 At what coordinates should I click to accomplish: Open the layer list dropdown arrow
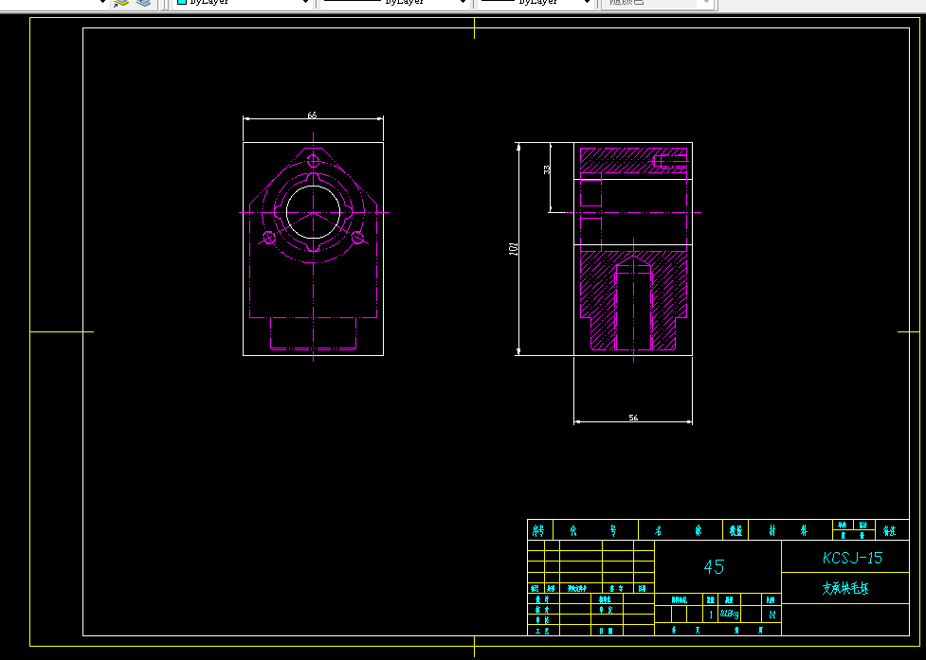click(102, 2)
